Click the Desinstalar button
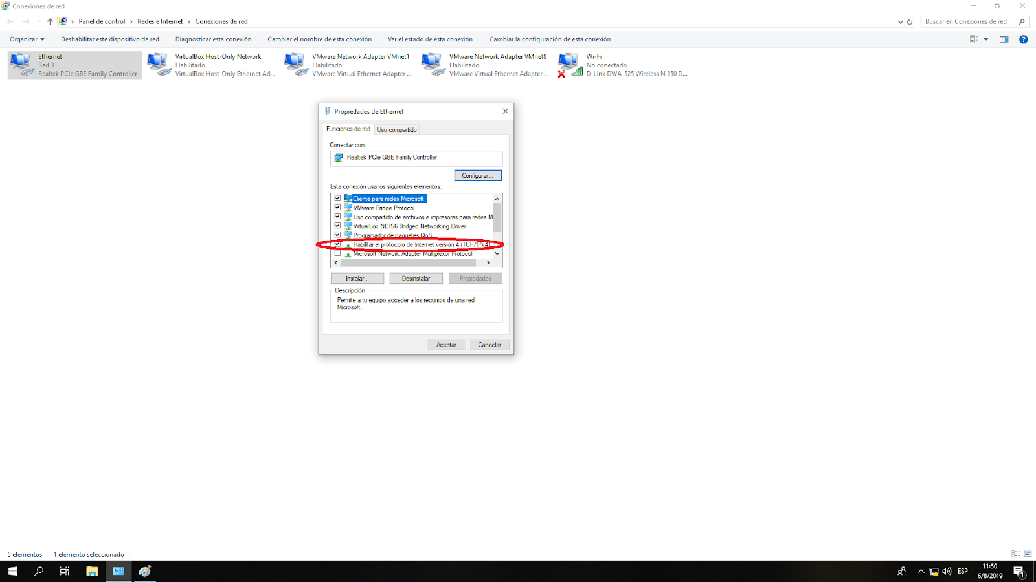Viewport: 1036px width, 582px height. pyautogui.click(x=416, y=277)
